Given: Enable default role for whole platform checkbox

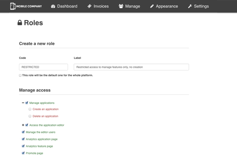Looking at the screenshot, I should pos(20,75).
